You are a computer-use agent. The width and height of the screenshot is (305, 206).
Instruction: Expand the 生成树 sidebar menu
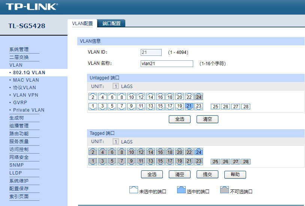(x=16, y=118)
